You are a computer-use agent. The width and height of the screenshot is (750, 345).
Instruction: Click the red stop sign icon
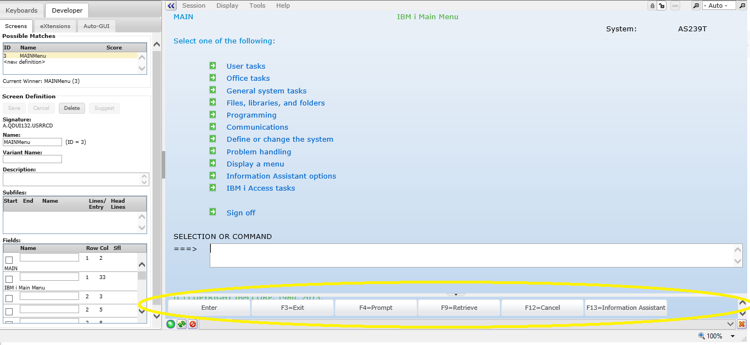[x=192, y=324]
